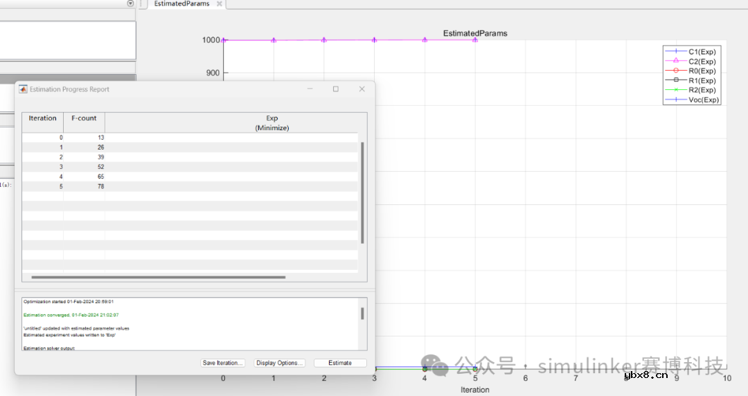Click the C2 data marker at iteration 5

click(x=475, y=40)
